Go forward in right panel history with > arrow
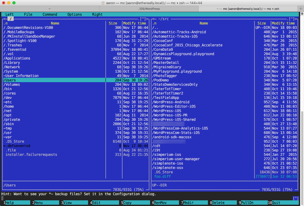Image resolution: width=304 pixels, height=206 pixels. point(296,19)
